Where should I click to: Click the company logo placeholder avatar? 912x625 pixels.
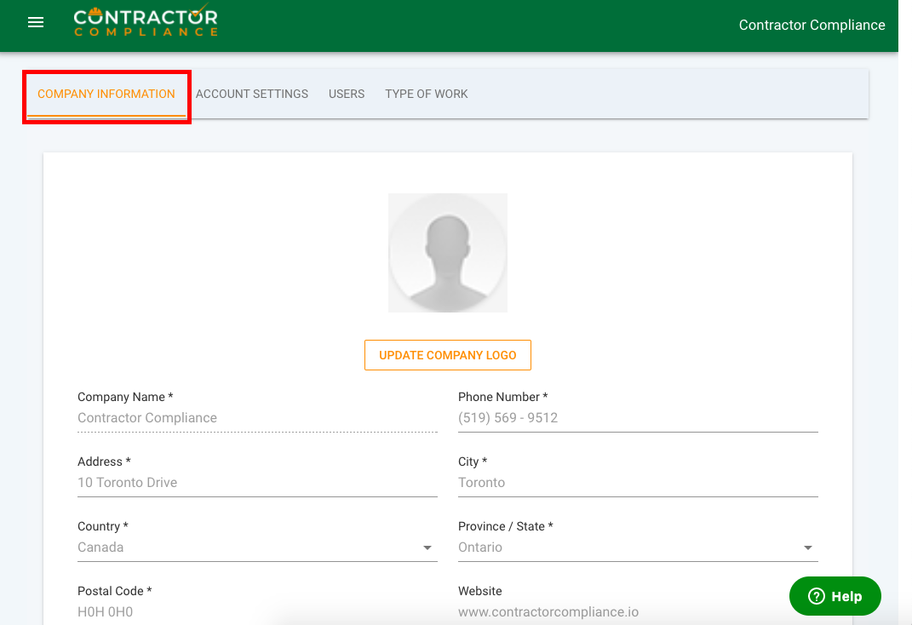click(x=447, y=253)
